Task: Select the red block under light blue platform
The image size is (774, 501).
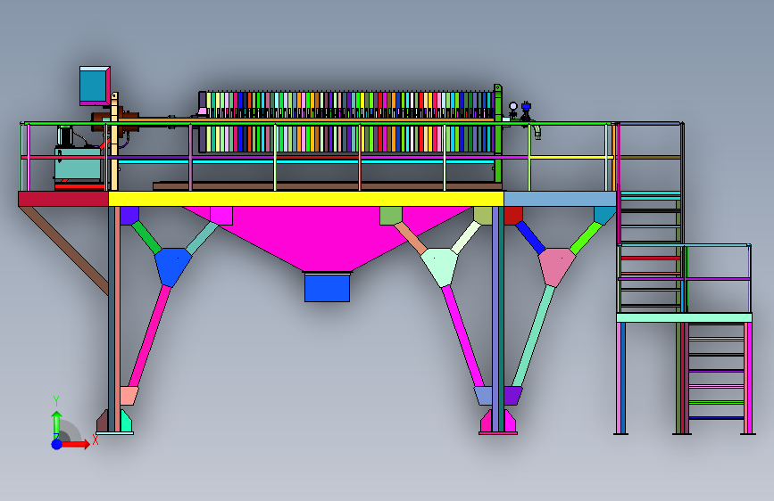Action: coord(512,216)
